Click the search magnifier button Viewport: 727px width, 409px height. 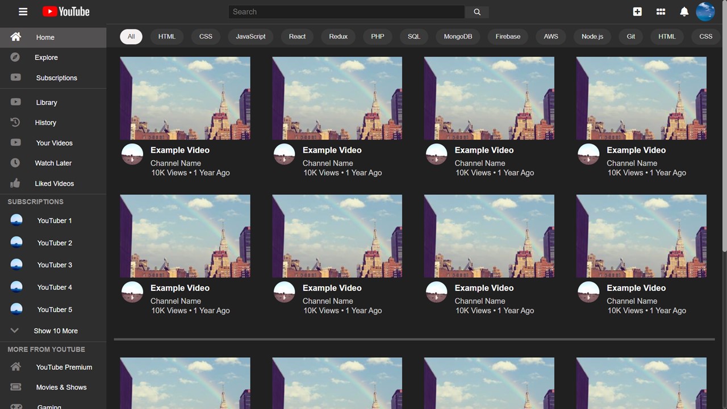coord(477,12)
